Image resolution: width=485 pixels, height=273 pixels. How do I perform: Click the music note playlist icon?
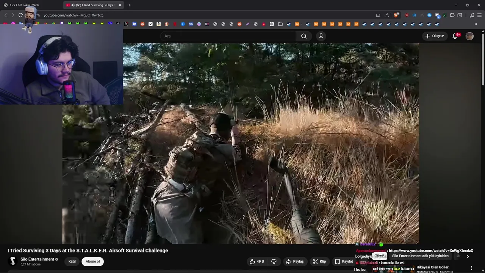472,15
